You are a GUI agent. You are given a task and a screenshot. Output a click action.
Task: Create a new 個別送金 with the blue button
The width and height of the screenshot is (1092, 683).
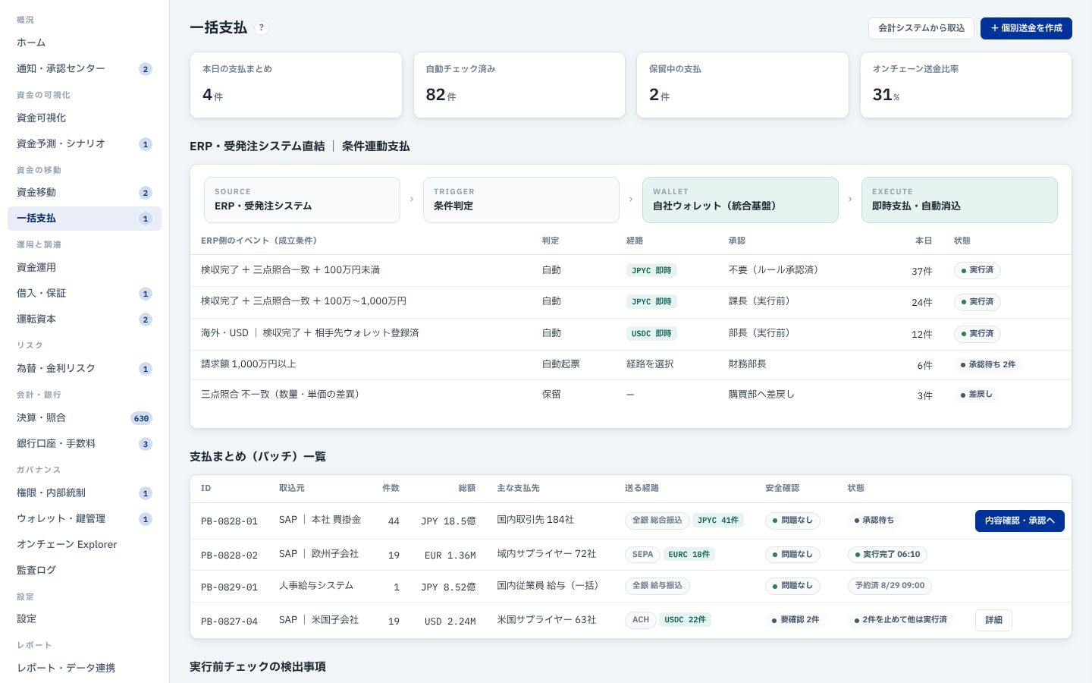[1026, 28]
